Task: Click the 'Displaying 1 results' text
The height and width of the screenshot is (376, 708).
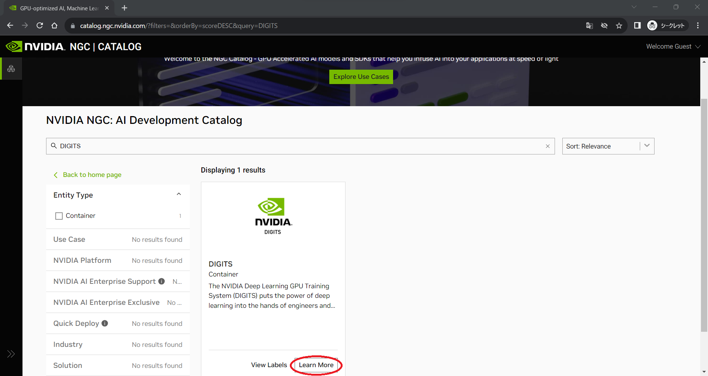Action: coord(233,170)
